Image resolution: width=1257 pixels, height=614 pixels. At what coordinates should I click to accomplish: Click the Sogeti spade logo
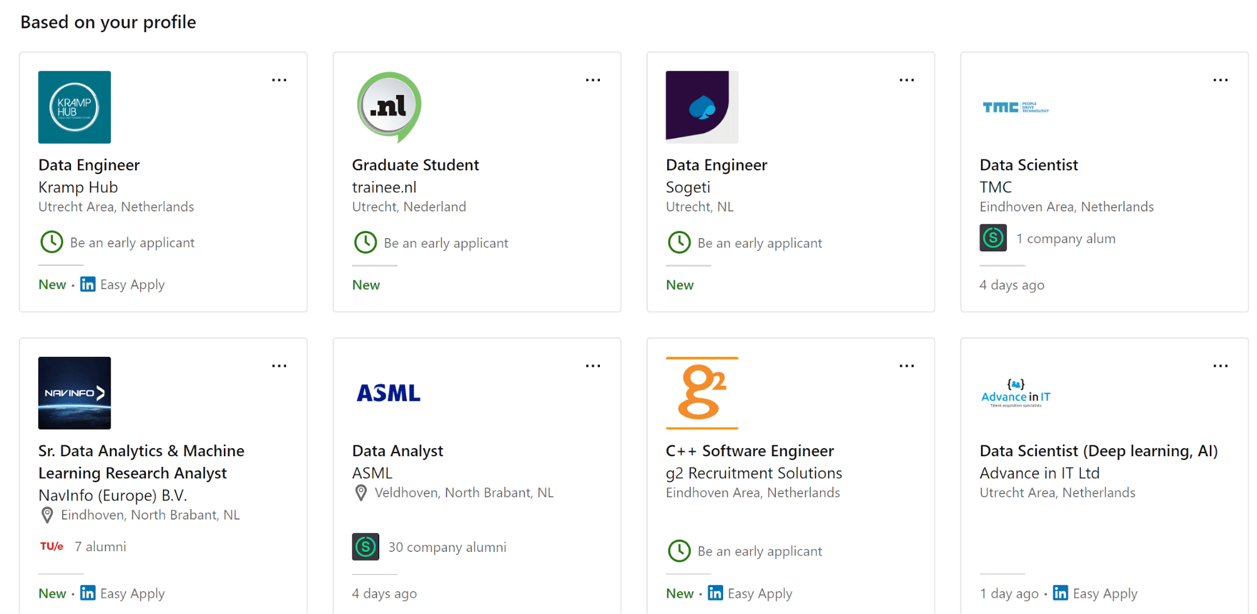tap(702, 107)
